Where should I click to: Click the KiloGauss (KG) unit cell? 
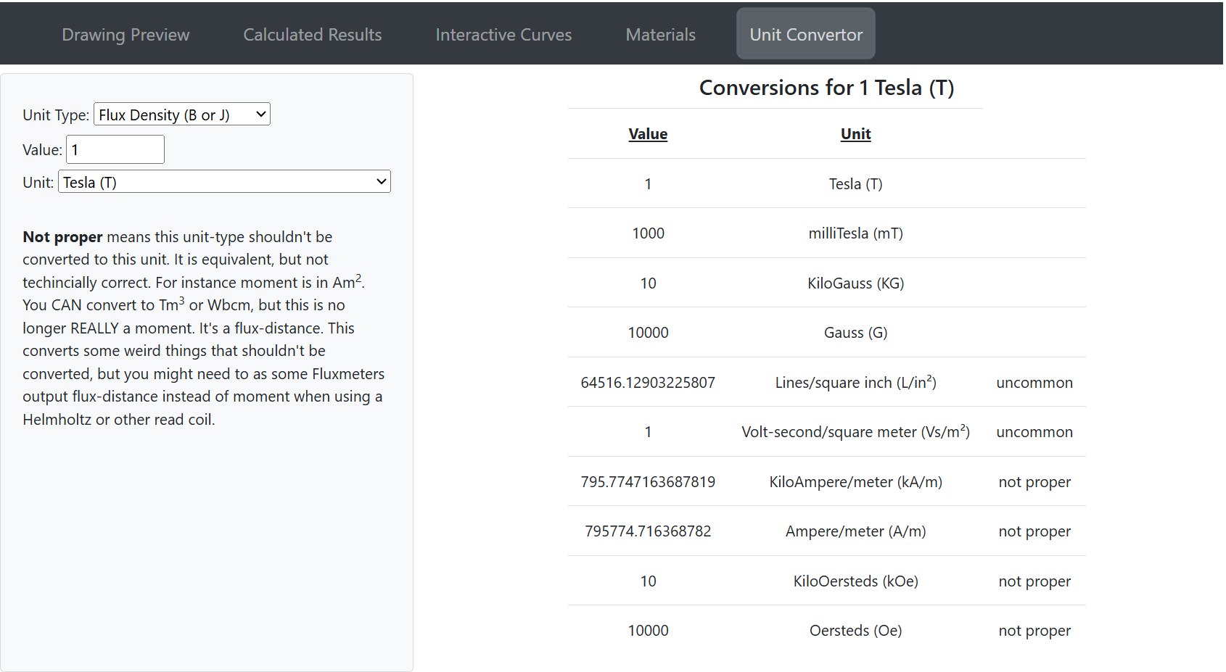point(855,283)
